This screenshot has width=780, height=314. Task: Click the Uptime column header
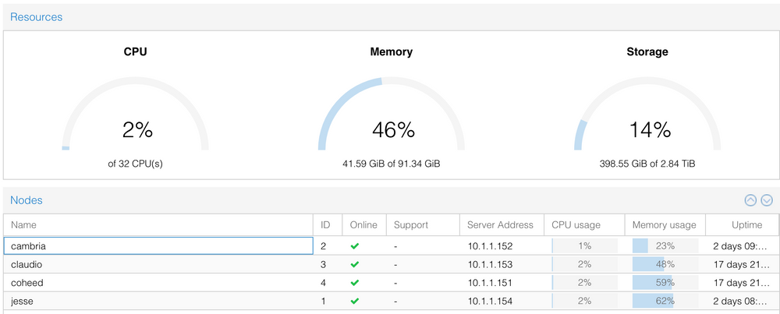pos(746,225)
